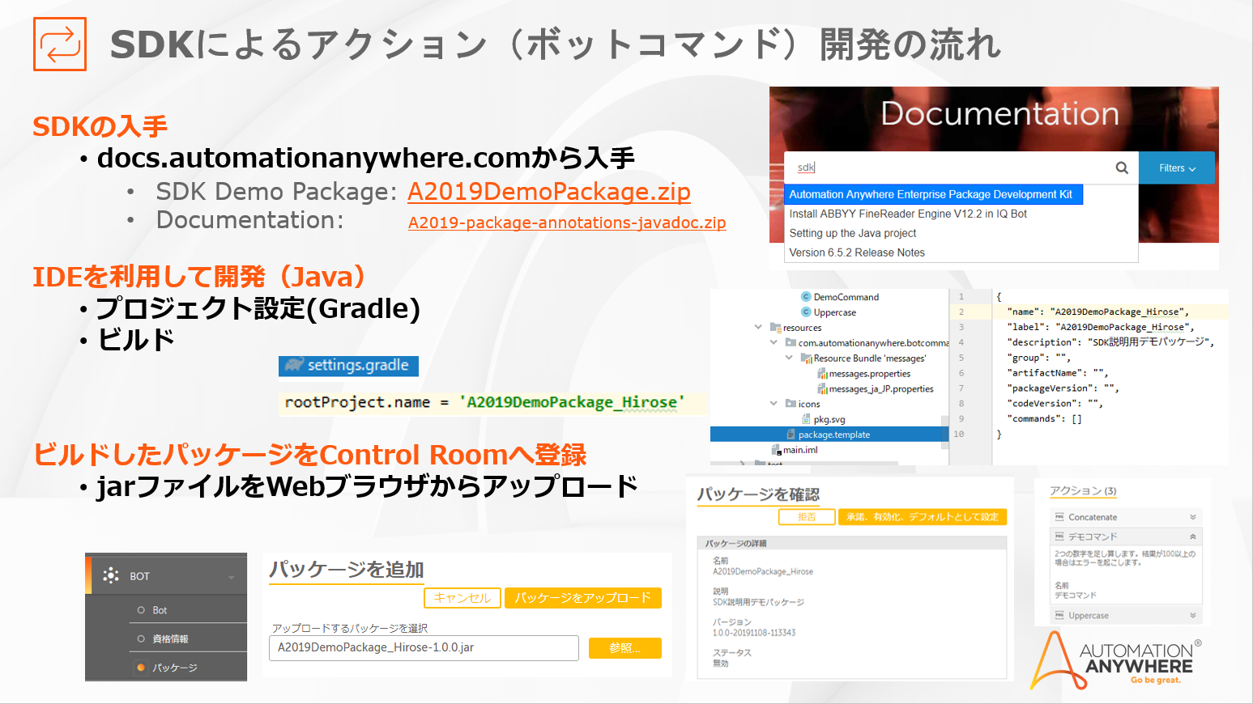Click the Gradle elephant icon in settings.gradle tab

(294, 365)
